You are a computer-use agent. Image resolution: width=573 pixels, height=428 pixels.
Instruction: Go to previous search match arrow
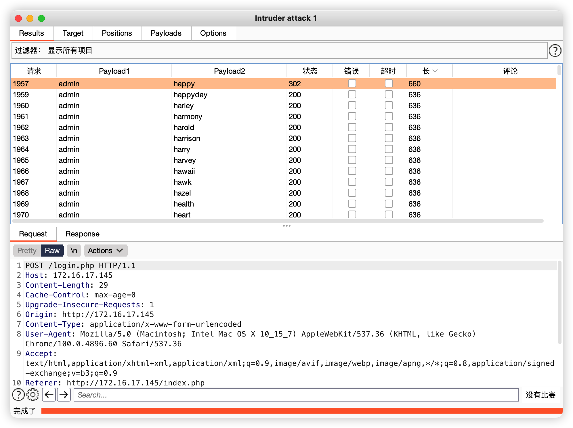[49, 395]
